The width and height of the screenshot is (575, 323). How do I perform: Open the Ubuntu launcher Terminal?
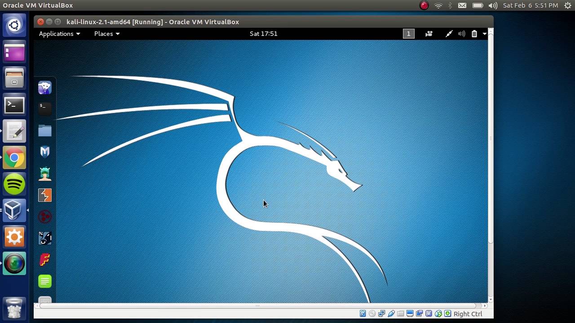[x=14, y=105]
